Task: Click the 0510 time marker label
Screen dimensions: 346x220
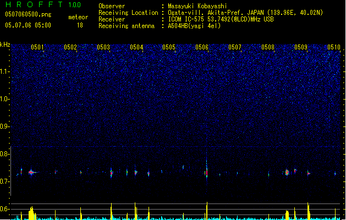Action: [x=334, y=47]
